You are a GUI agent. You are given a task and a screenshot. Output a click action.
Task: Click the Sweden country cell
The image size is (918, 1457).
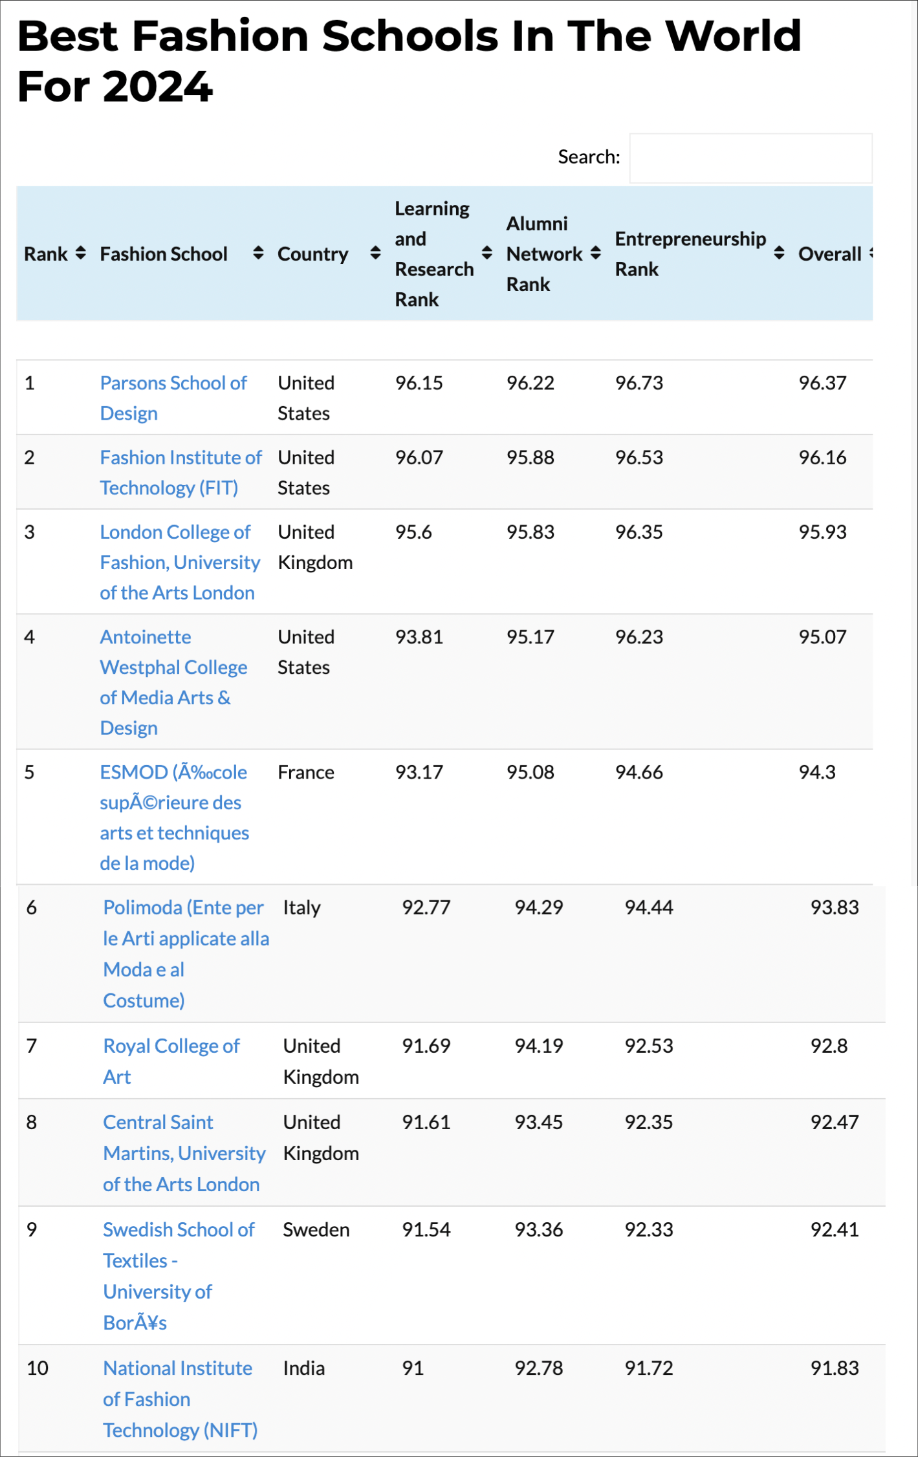316,1229
